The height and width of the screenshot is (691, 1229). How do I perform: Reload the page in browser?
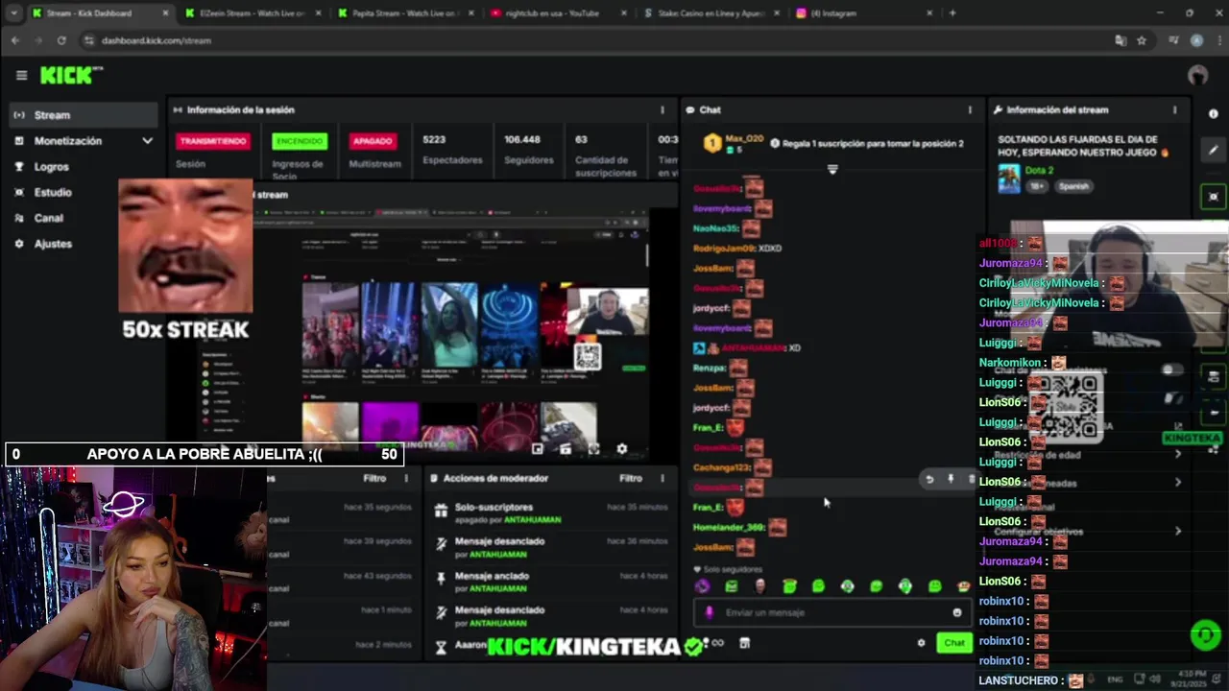[61, 40]
